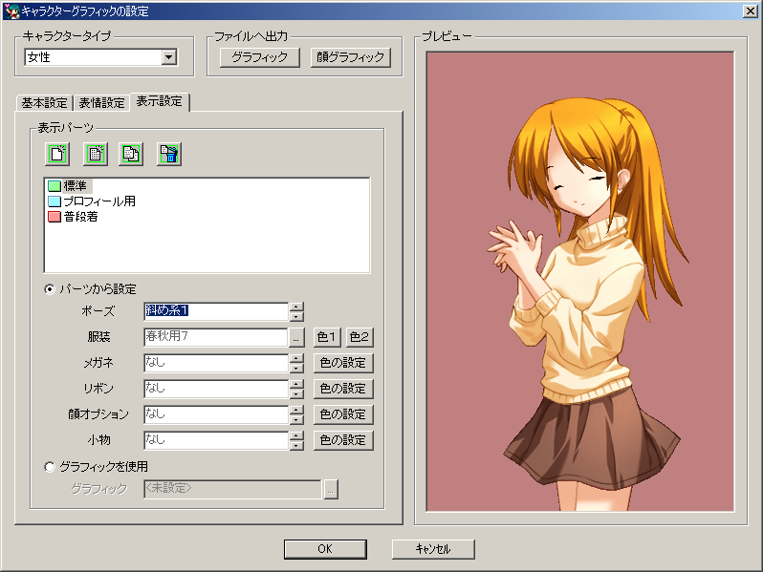Increase the ポーズ value with up arrow
Viewport: 763px width, 572px height.
296,307
